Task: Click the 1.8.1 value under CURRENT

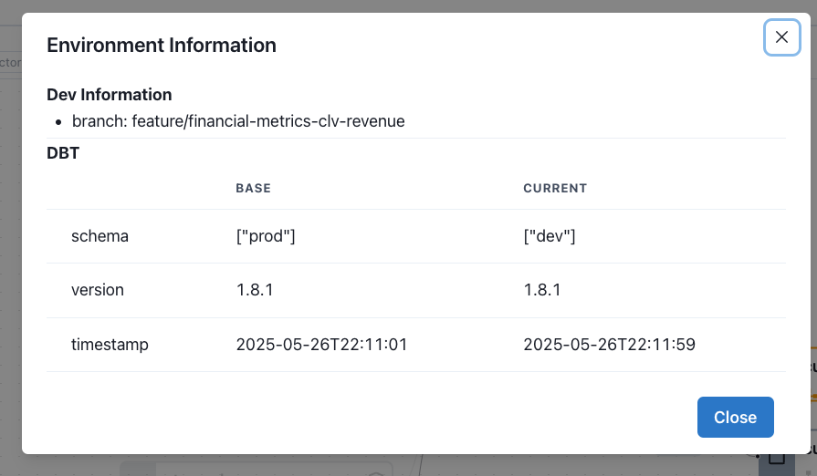Action: point(542,290)
